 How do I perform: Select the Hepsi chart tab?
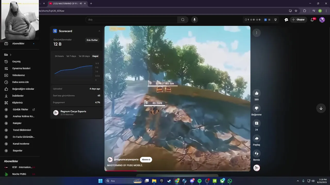(95, 56)
